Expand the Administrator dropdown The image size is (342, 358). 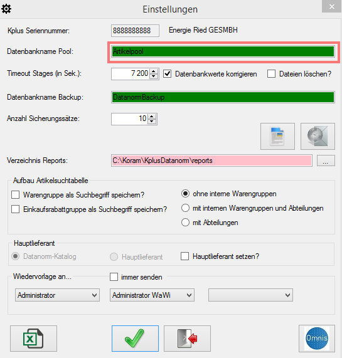57,295
